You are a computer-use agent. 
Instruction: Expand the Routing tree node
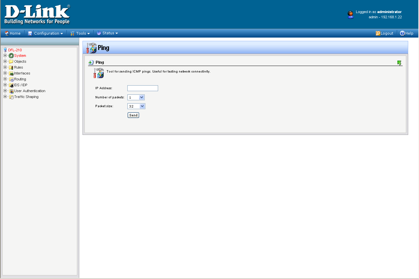pos(5,79)
